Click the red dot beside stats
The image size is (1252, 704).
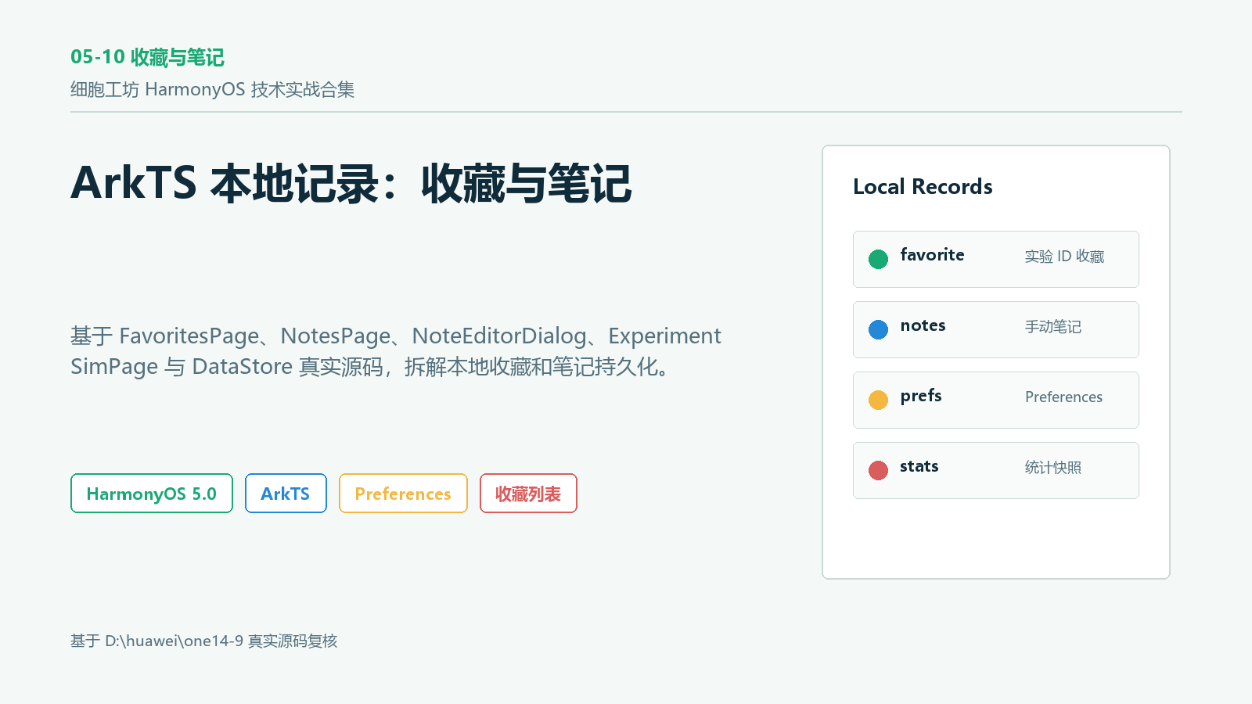(x=878, y=470)
